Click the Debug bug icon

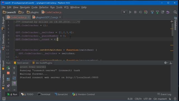pos(135,12)
